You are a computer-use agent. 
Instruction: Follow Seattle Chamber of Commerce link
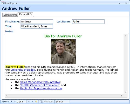[x=40, y=85]
